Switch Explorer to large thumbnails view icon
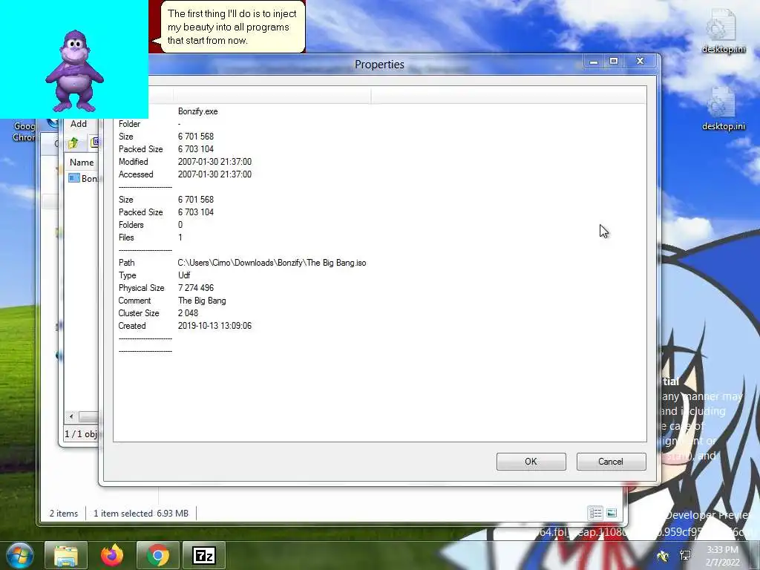The height and width of the screenshot is (570, 760). click(612, 513)
